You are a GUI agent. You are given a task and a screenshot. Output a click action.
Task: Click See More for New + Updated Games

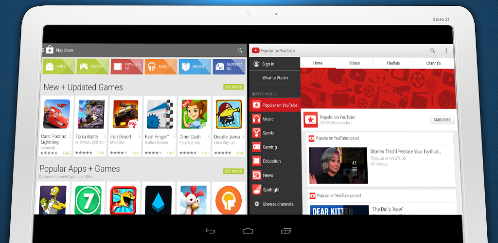coord(233,87)
